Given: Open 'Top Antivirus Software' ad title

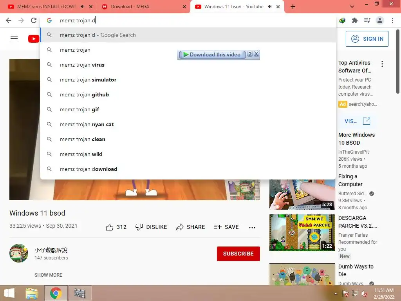Looking at the screenshot, I should tap(355, 67).
